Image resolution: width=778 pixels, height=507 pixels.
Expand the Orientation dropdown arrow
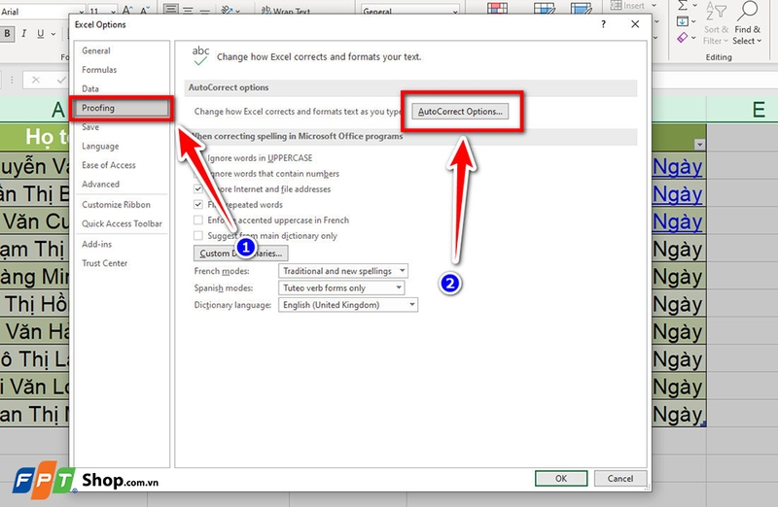coord(237,11)
